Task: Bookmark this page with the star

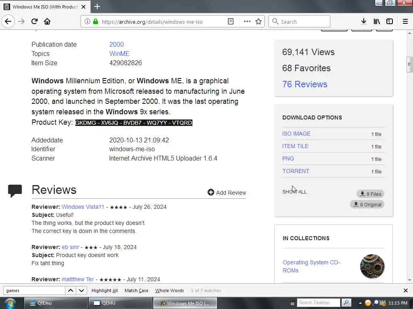Action: [259, 22]
